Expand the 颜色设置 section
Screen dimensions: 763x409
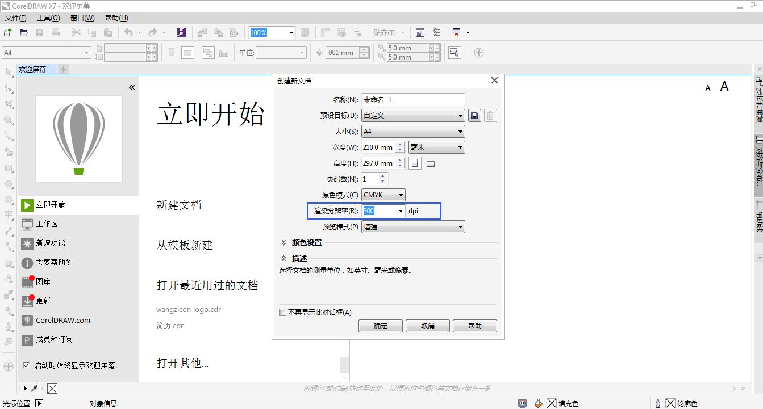coord(283,243)
